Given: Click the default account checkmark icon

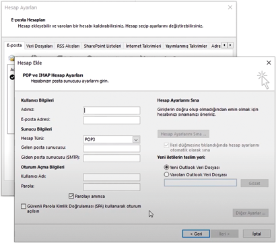Looking at the screenshot, I should point(12,77).
